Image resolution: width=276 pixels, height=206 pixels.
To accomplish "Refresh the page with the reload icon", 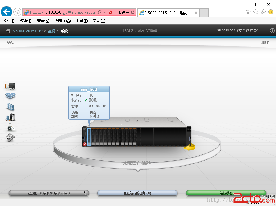I will (x=133, y=12).
